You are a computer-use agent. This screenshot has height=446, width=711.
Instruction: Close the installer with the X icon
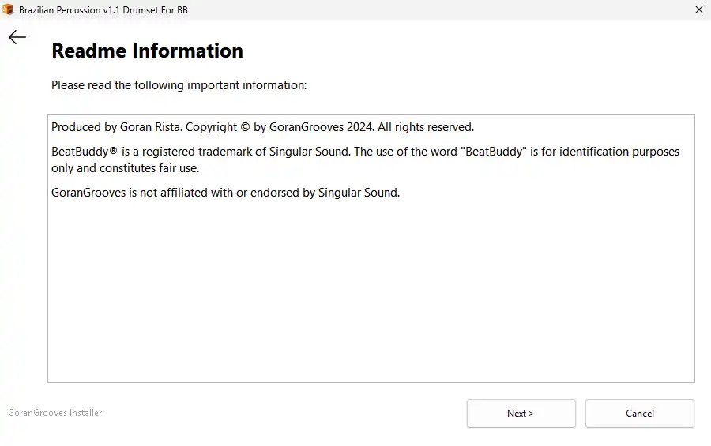699,9
